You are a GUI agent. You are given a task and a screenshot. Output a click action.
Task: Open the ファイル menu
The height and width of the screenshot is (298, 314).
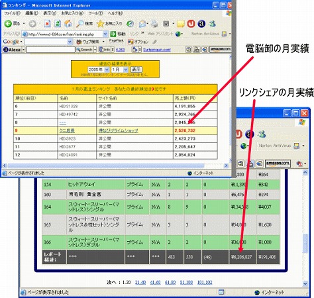(x=12, y=13)
